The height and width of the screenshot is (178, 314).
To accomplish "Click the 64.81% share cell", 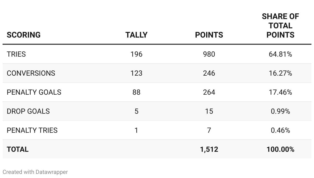I will coord(280,54).
